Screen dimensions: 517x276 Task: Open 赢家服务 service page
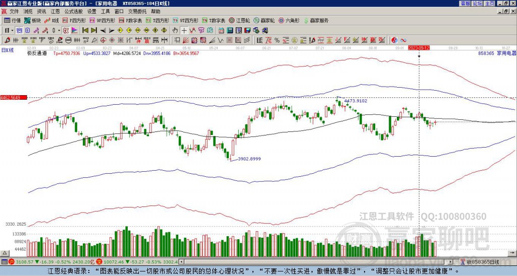click(316, 20)
